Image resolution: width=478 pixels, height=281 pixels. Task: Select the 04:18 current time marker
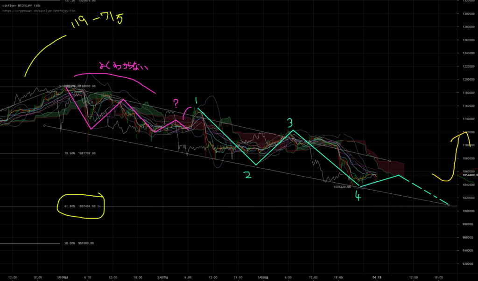(x=378, y=278)
